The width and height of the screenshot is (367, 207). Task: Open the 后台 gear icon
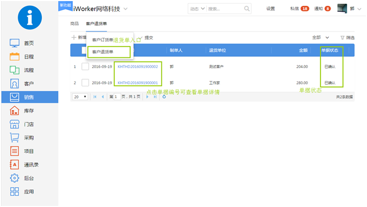point(14,178)
